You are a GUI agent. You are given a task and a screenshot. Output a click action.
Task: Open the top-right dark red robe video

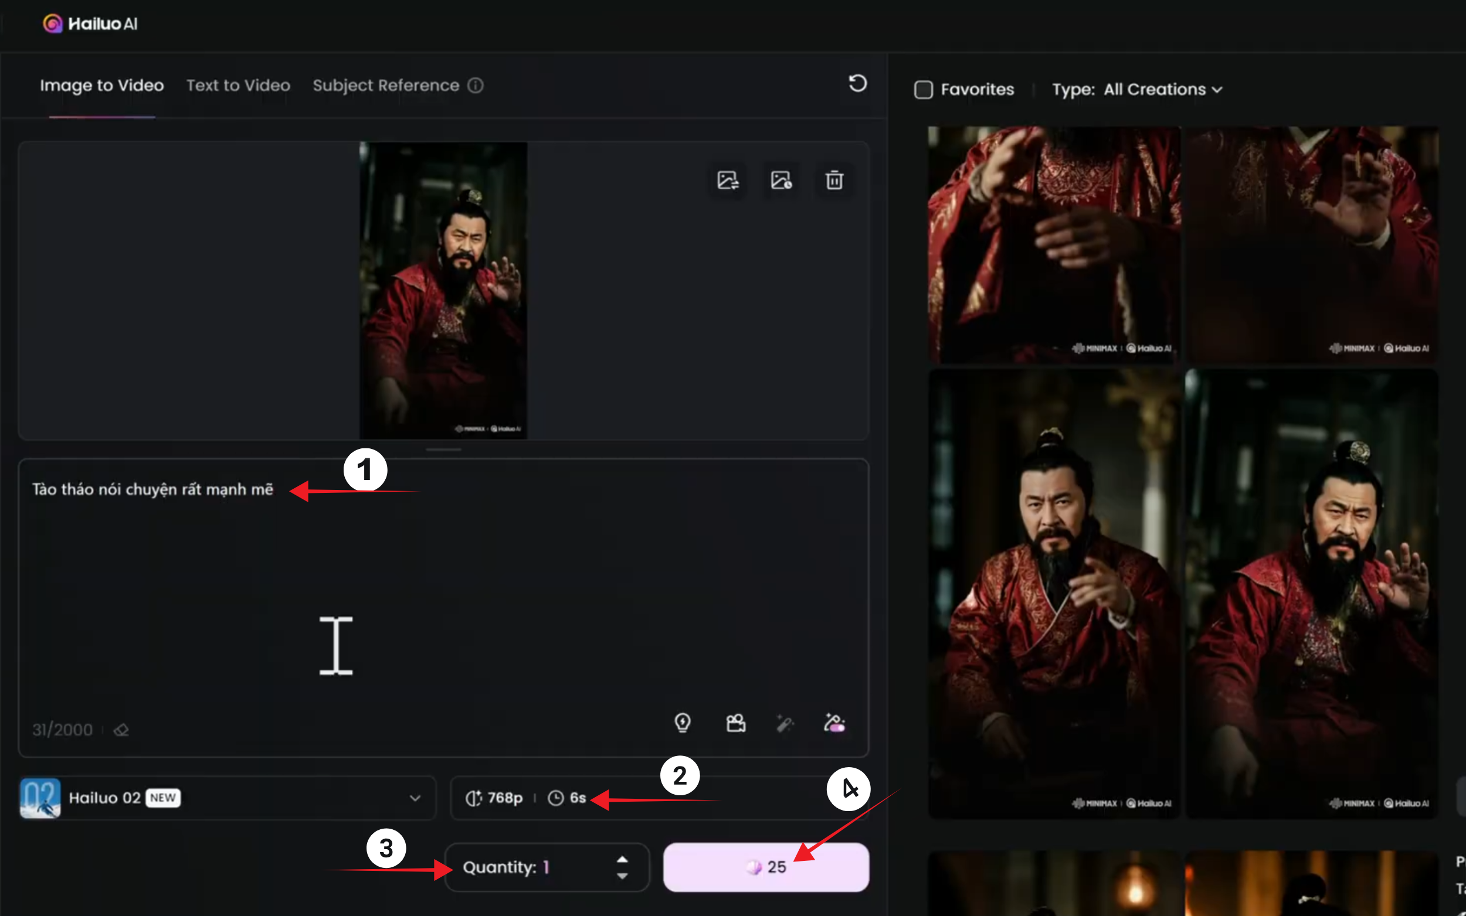pyautogui.click(x=1311, y=244)
